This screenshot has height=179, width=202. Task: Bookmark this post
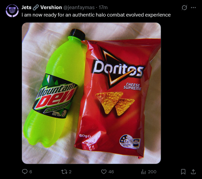183,172
